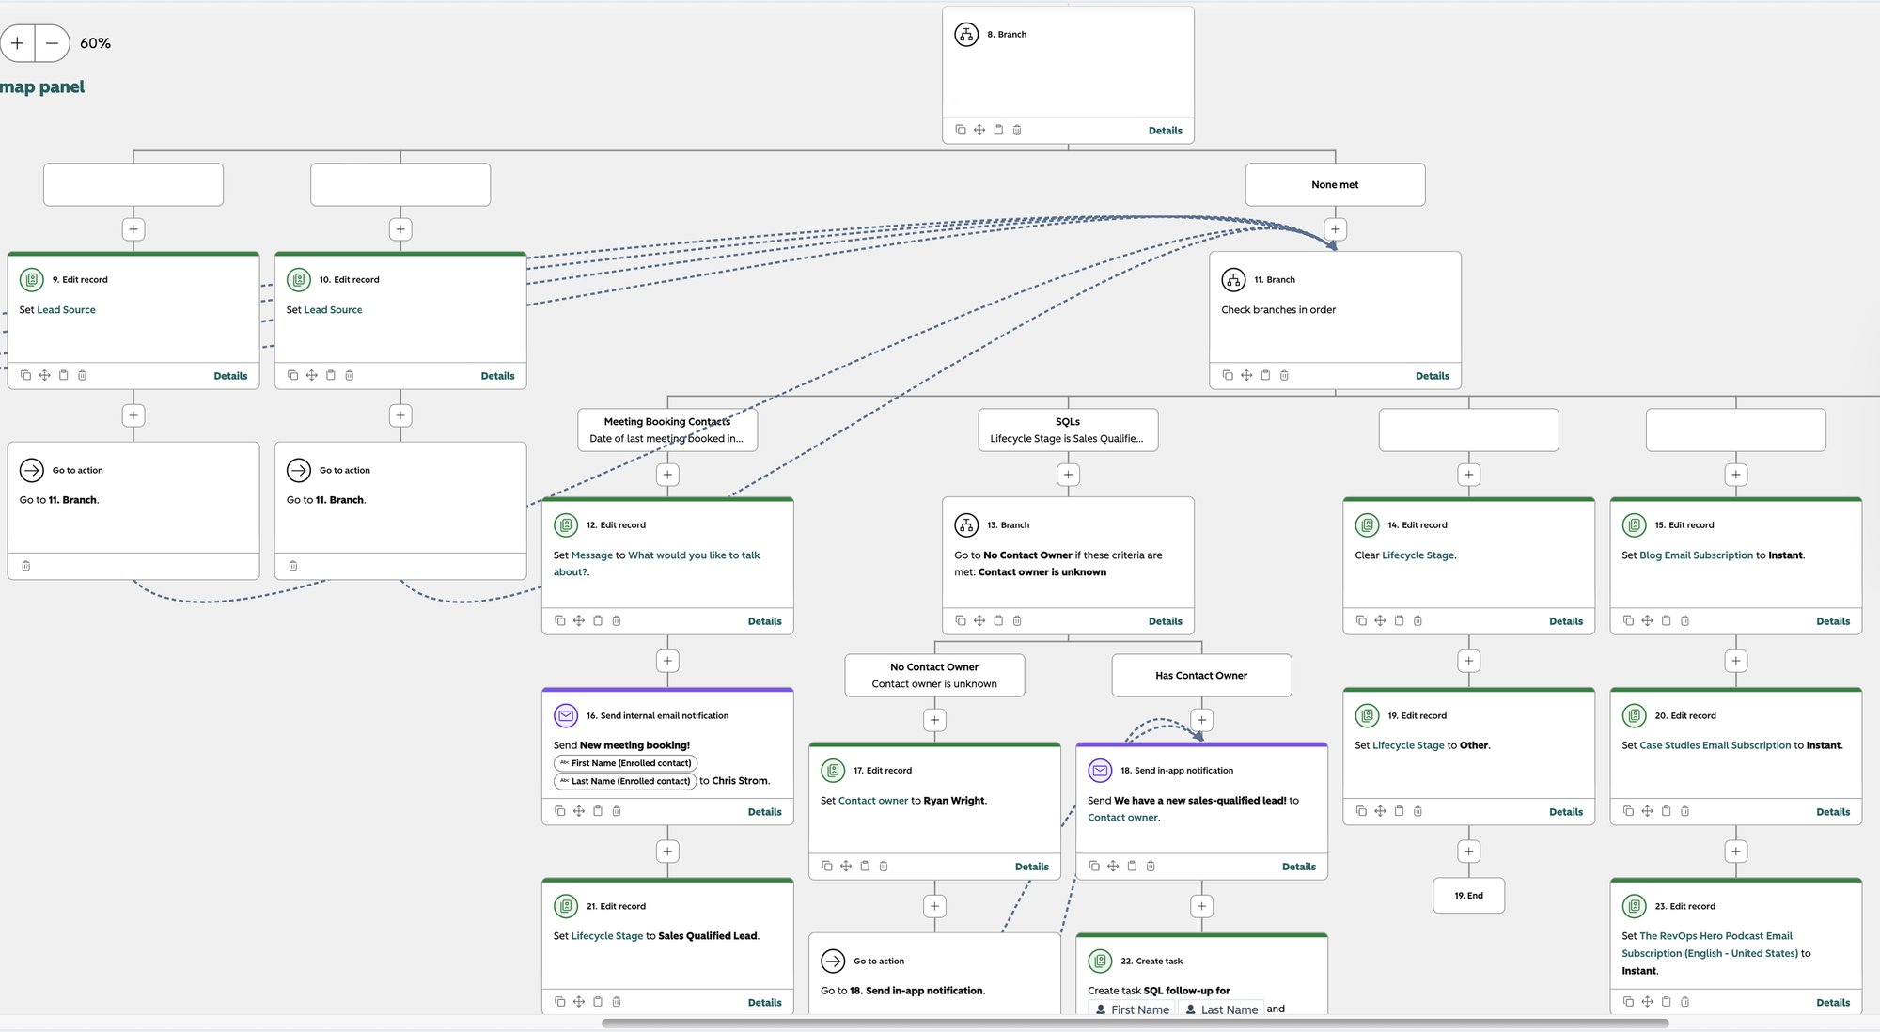Click the horizontal scrollbar at the bottom

pos(1135,1024)
